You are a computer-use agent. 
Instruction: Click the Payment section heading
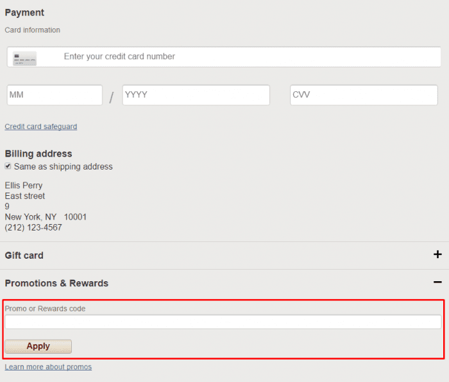point(24,13)
